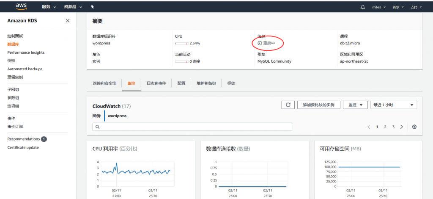The image size is (433, 199).
Task: Expand the 资源组 menu
Action: point(73,7)
